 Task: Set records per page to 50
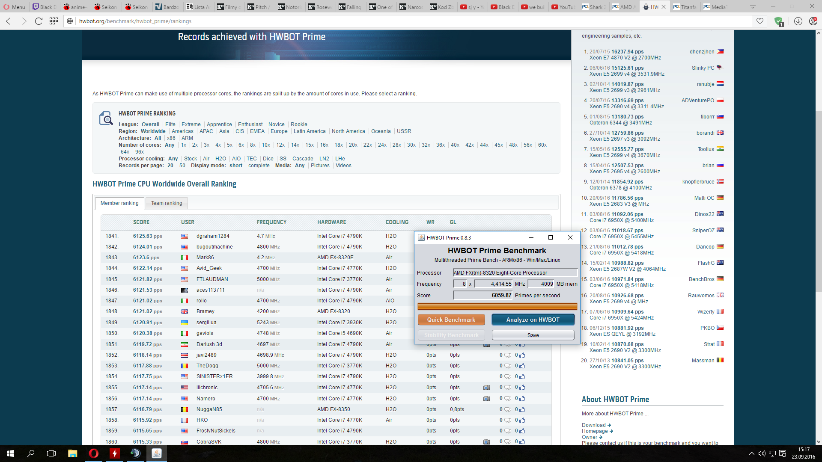182,166
